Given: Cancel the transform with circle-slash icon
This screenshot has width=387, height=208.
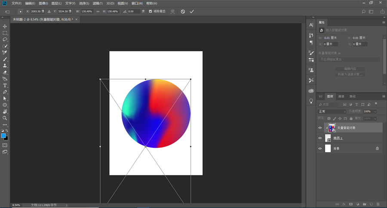Looking at the screenshot, I should pyautogui.click(x=183, y=12).
